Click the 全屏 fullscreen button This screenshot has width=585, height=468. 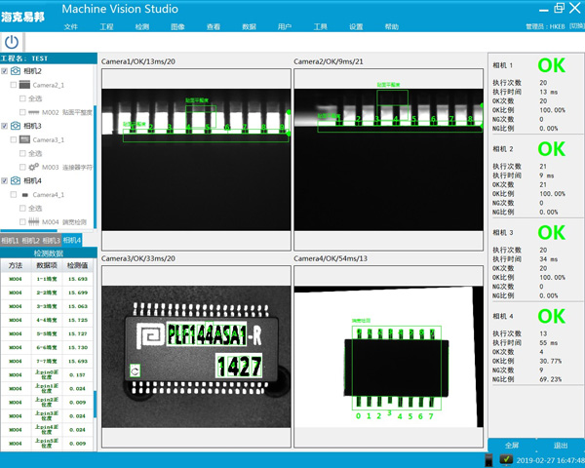click(x=512, y=444)
